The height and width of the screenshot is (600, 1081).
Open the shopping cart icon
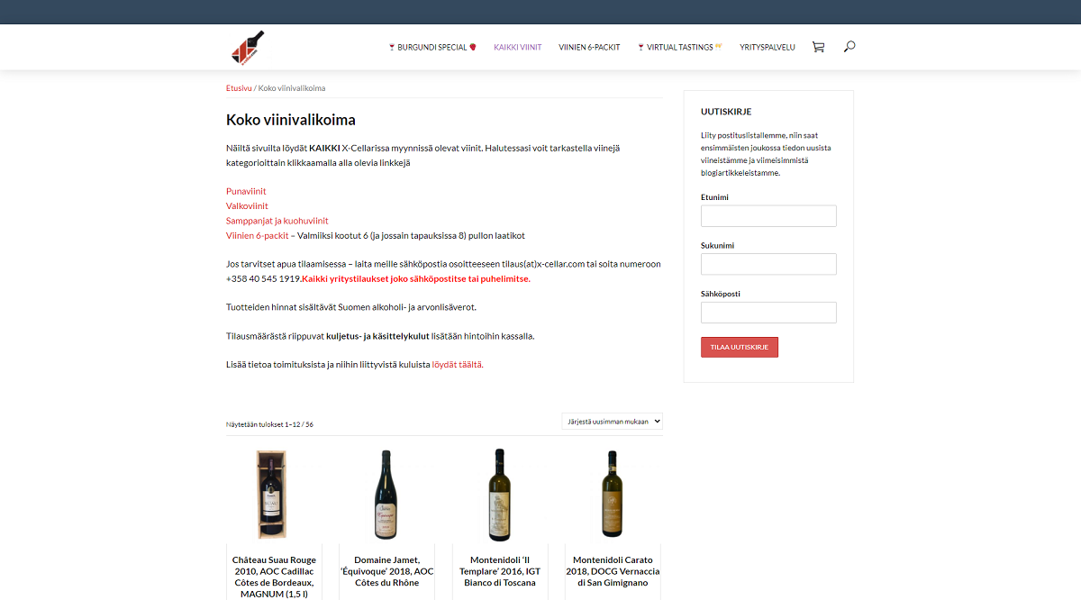(x=818, y=47)
